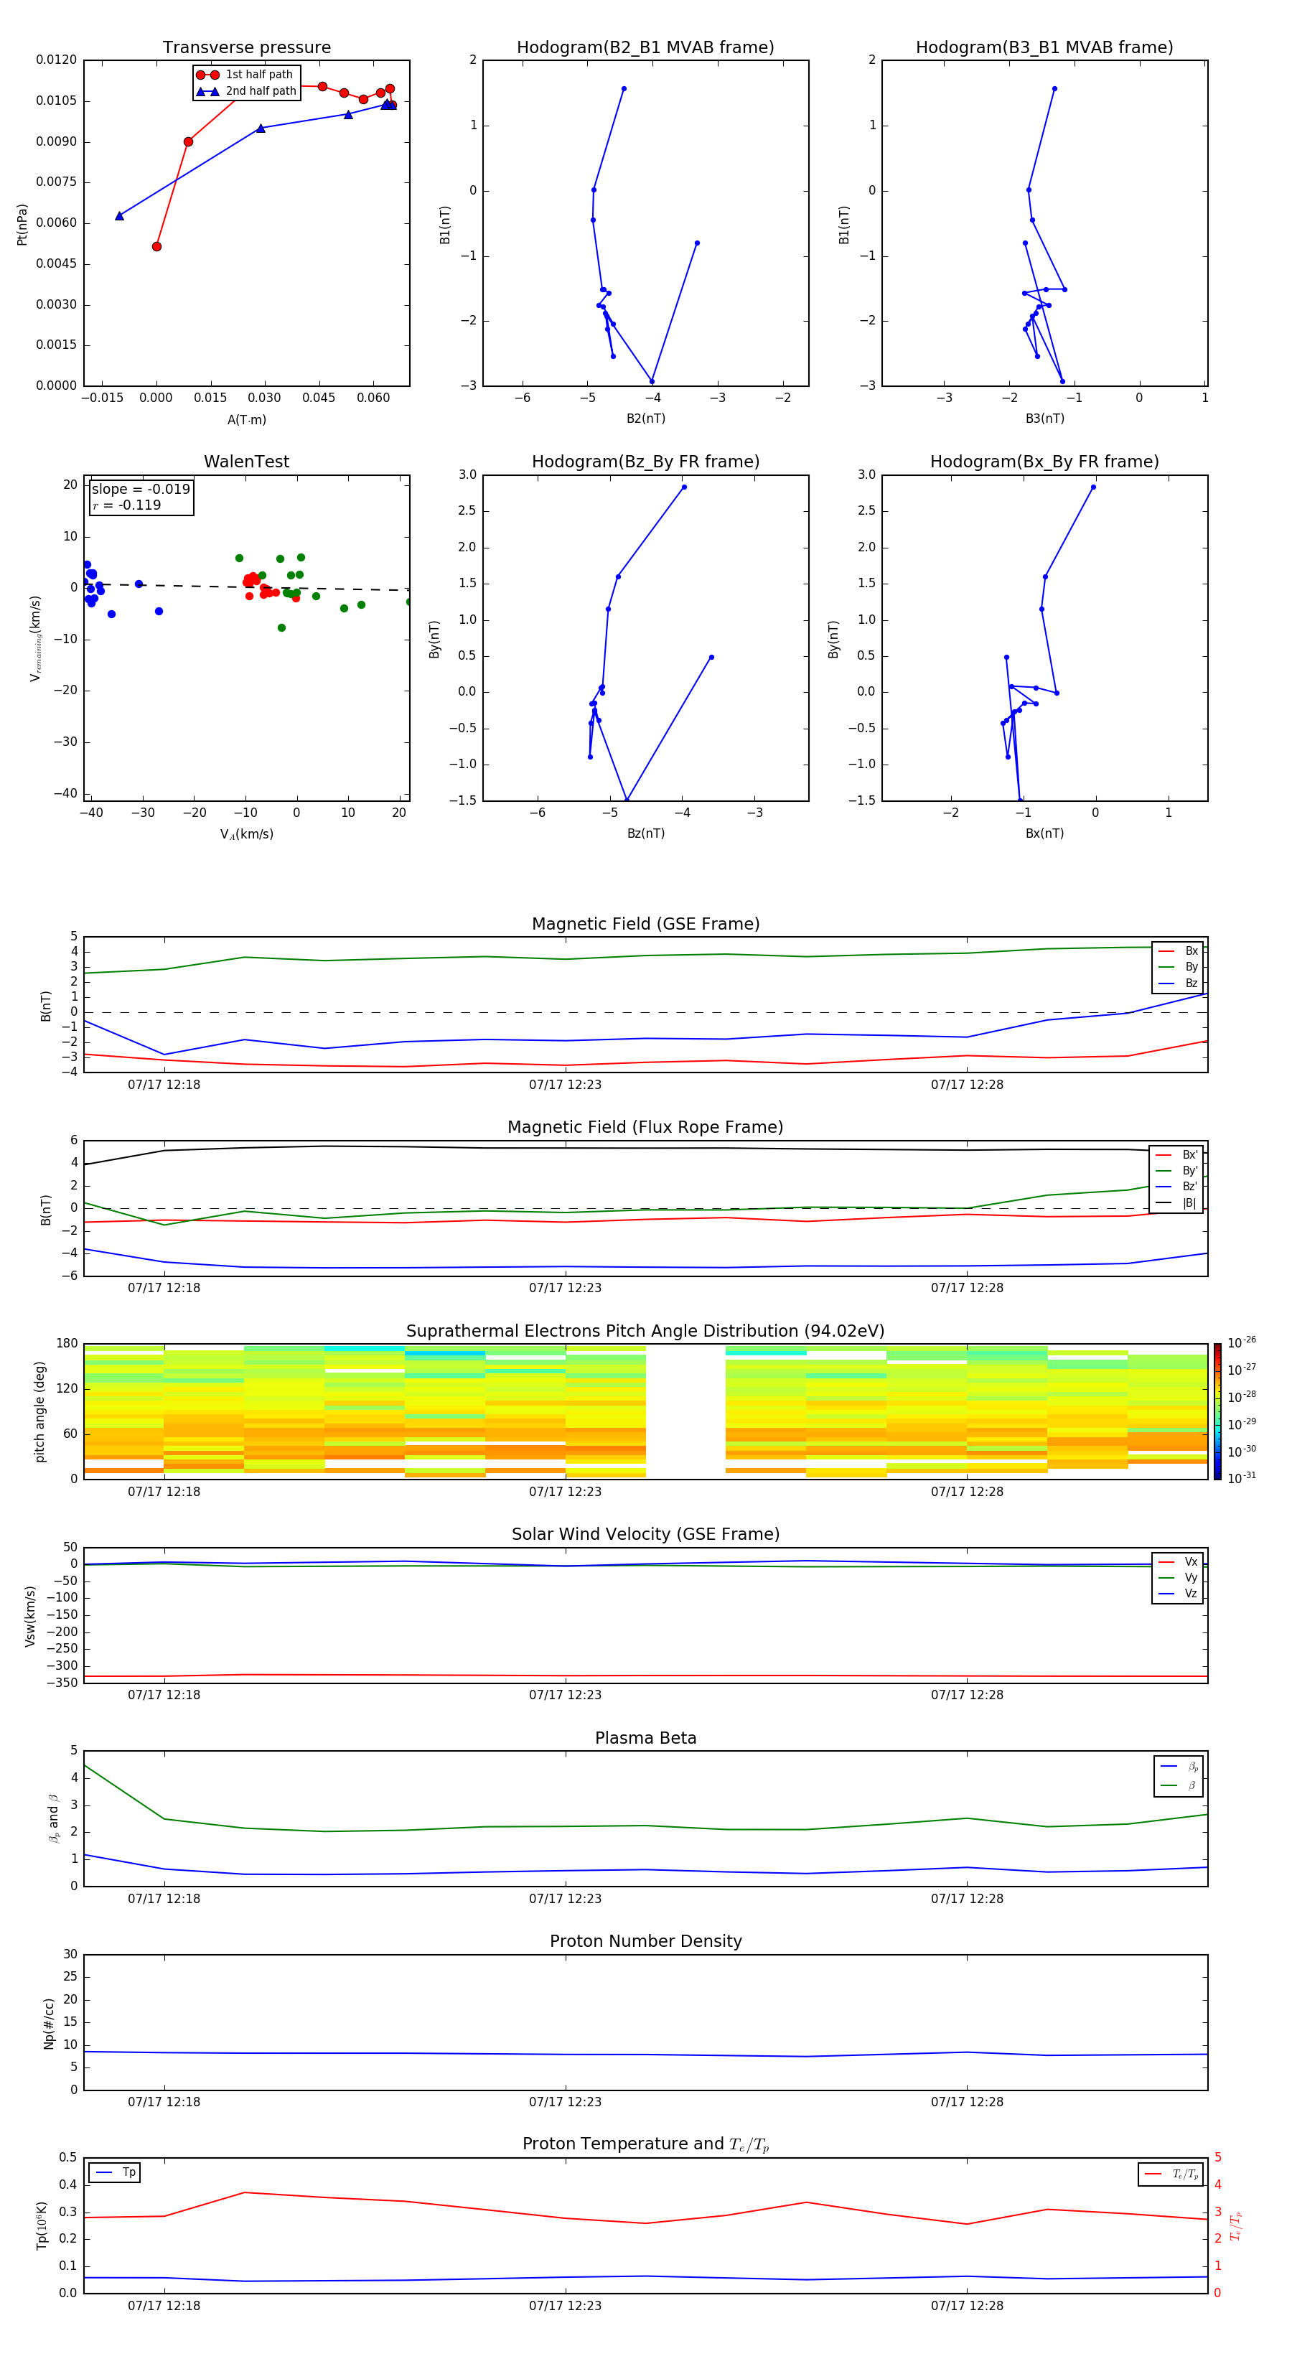Click the 'B2(nT)' x-axis label

(x=645, y=419)
